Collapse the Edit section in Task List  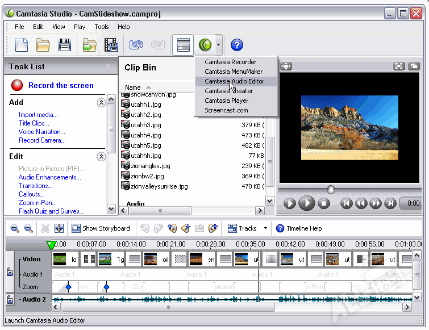pyautogui.click(x=101, y=156)
